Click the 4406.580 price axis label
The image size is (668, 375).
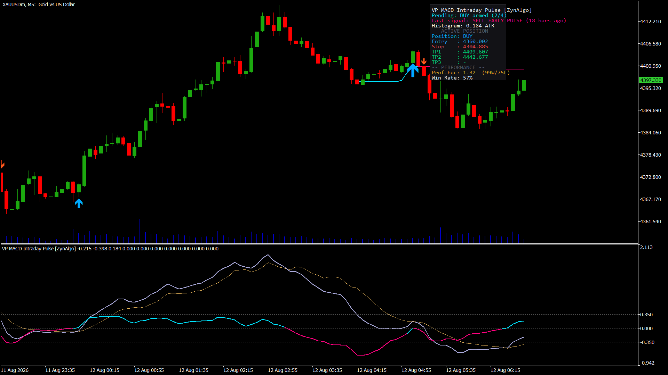click(651, 44)
